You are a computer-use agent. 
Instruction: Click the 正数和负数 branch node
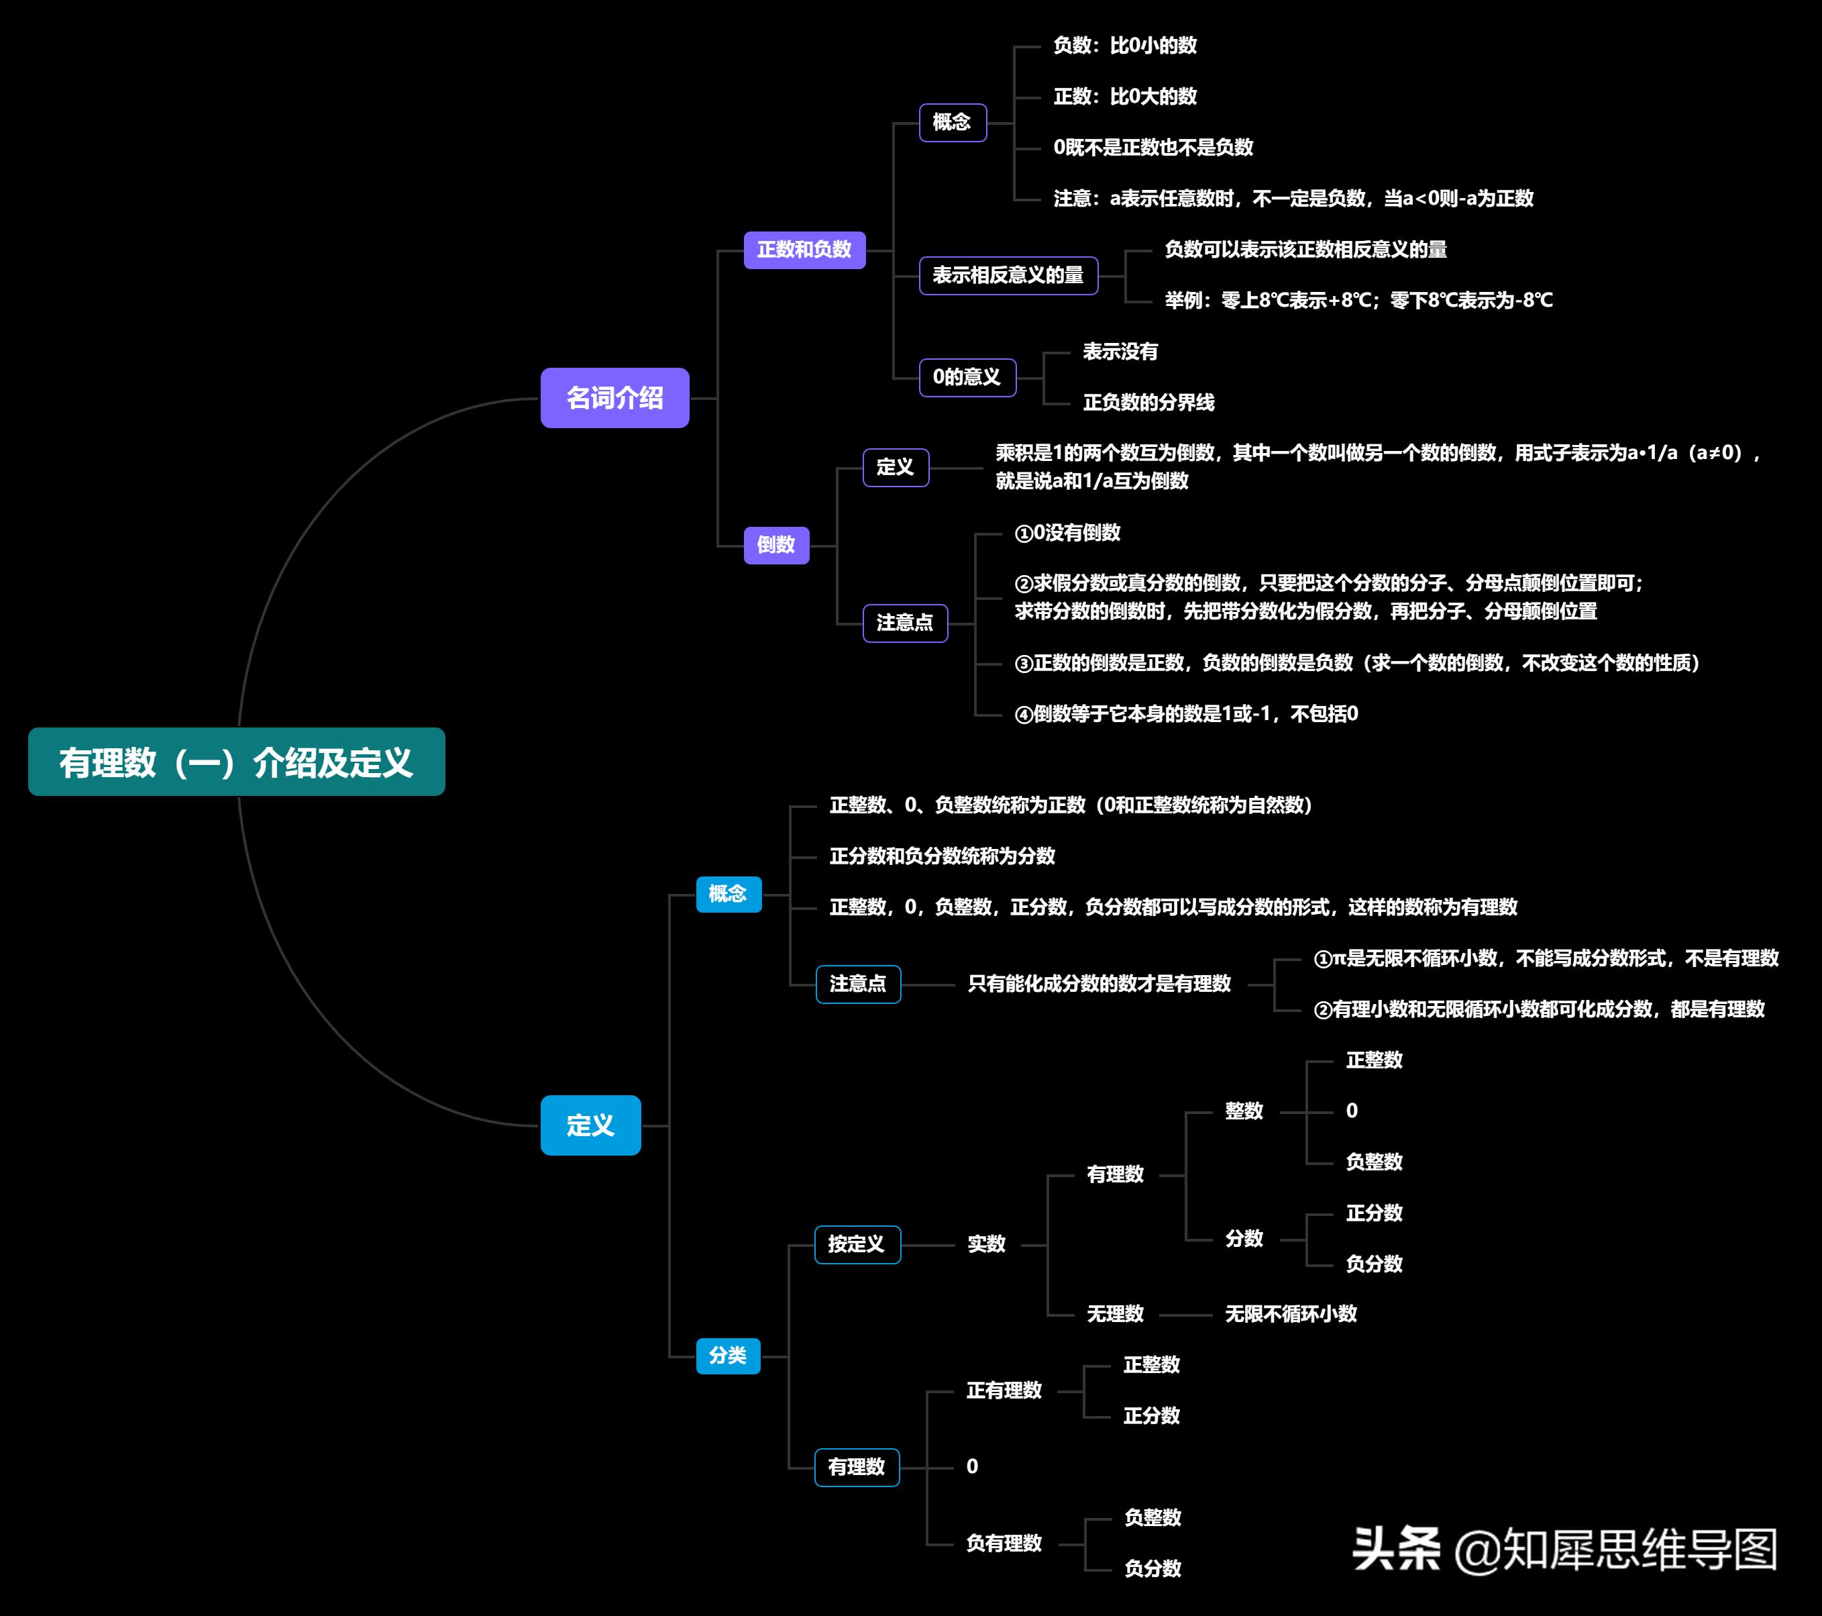pos(804,250)
